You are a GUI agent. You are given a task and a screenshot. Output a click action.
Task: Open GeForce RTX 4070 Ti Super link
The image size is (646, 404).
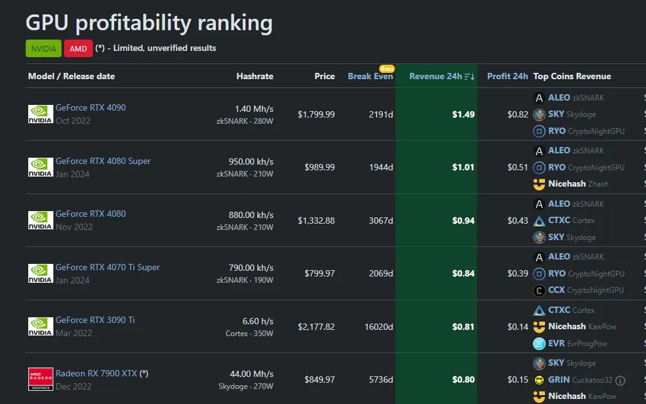point(107,267)
